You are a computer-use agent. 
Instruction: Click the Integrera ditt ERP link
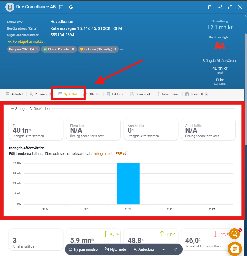[x=110, y=154]
